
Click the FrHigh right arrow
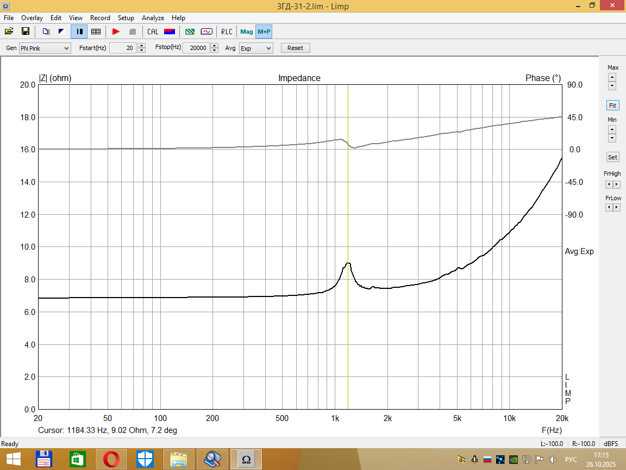click(616, 184)
